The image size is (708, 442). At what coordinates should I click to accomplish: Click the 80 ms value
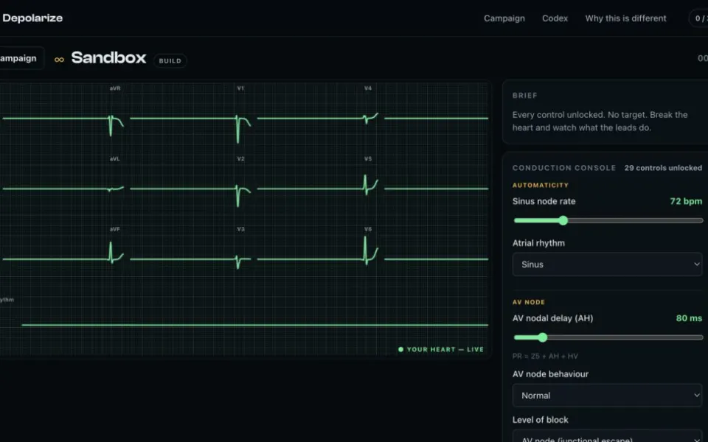click(689, 318)
